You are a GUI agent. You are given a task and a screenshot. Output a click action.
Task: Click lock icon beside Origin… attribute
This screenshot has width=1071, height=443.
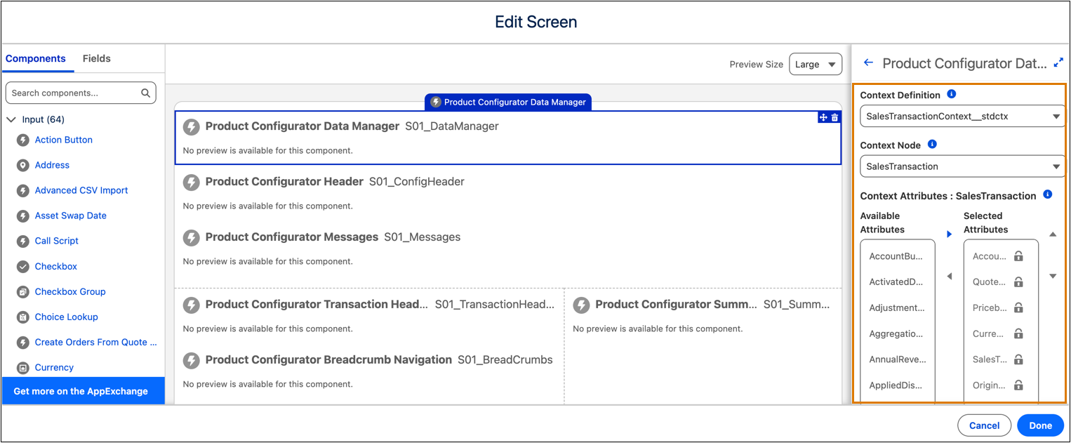[x=1018, y=385]
